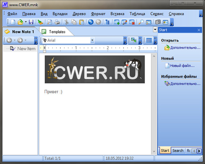Close the Start side panel
The image size is (205, 164).
[199, 30]
